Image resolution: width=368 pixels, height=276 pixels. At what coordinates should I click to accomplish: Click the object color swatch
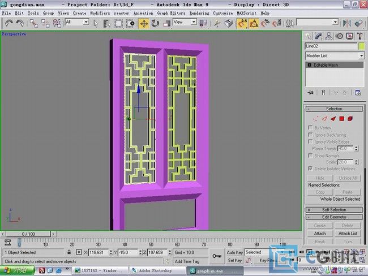pos(361,46)
